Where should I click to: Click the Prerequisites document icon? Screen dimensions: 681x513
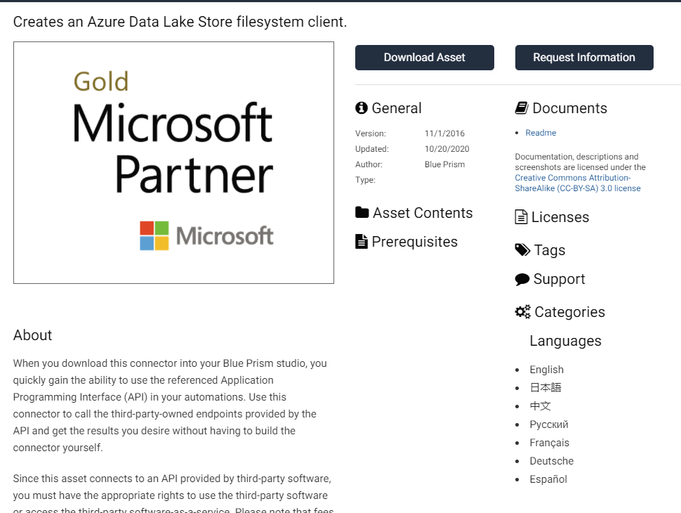[362, 242]
